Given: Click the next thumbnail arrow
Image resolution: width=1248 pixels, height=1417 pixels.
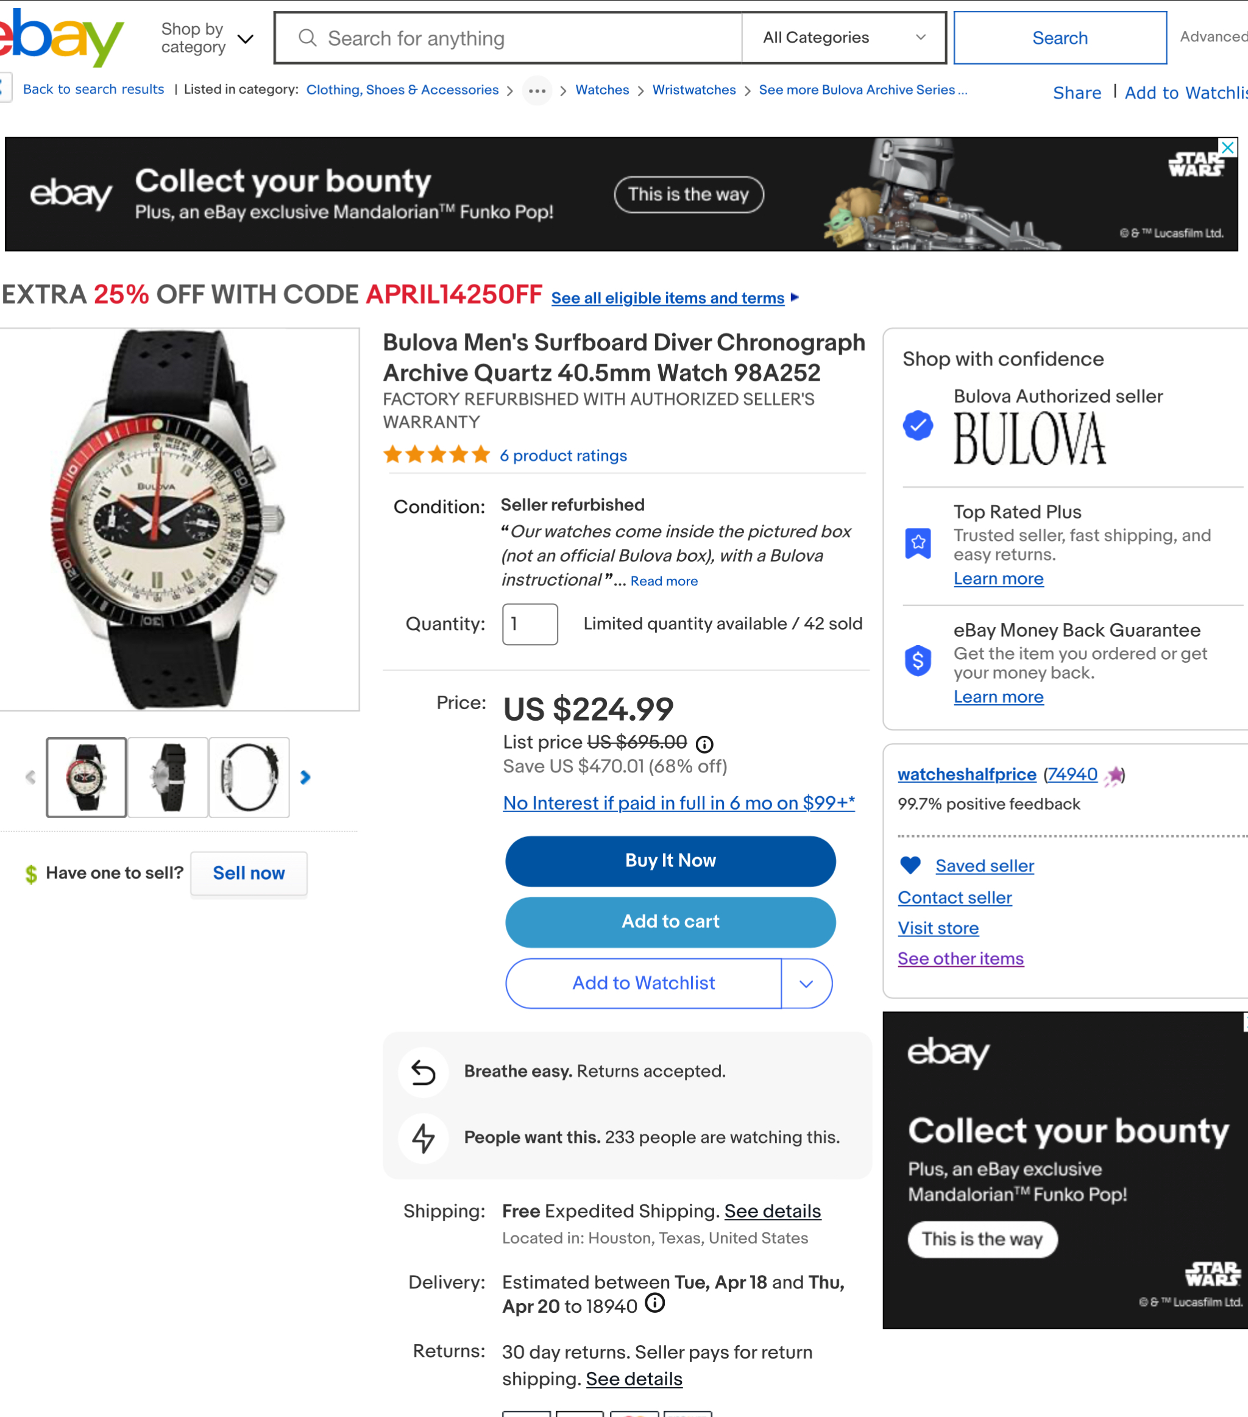Looking at the screenshot, I should pyautogui.click(x=305, y=777).
